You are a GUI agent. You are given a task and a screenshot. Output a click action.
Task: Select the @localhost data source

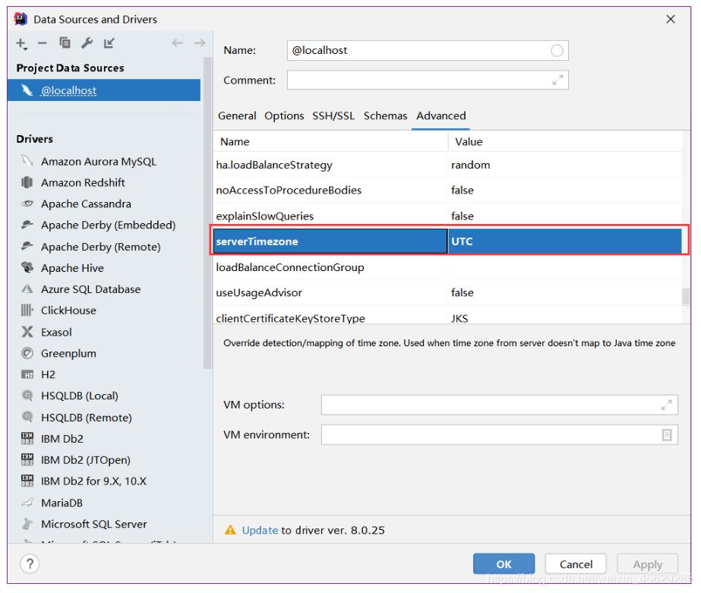click(68, 90)
